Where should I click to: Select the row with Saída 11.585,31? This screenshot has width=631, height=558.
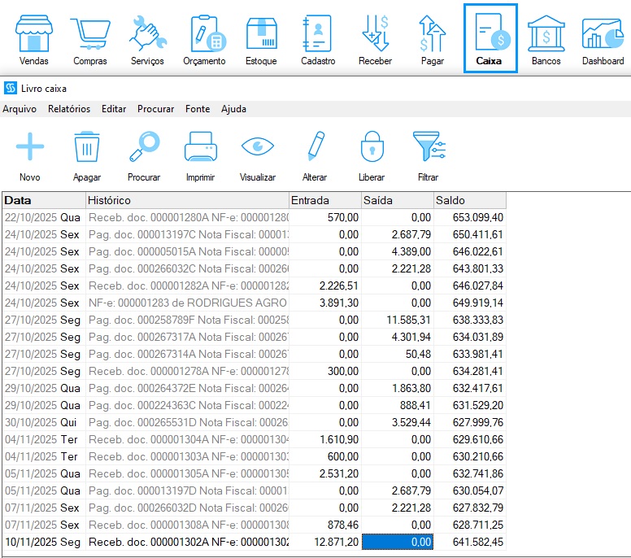point(397,320)
